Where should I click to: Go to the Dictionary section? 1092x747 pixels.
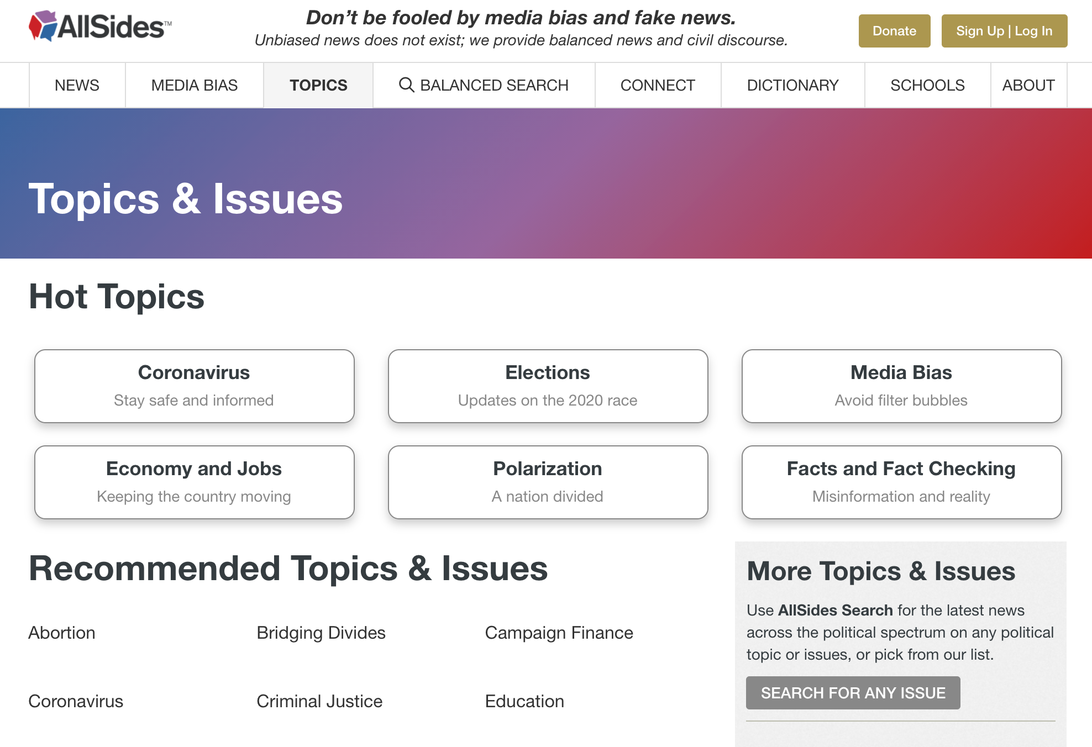pyautogui.click(x=792, y=85)
